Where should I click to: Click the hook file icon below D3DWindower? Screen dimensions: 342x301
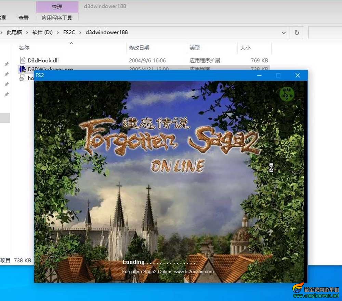pyautogui.click(x=23, y=78)
